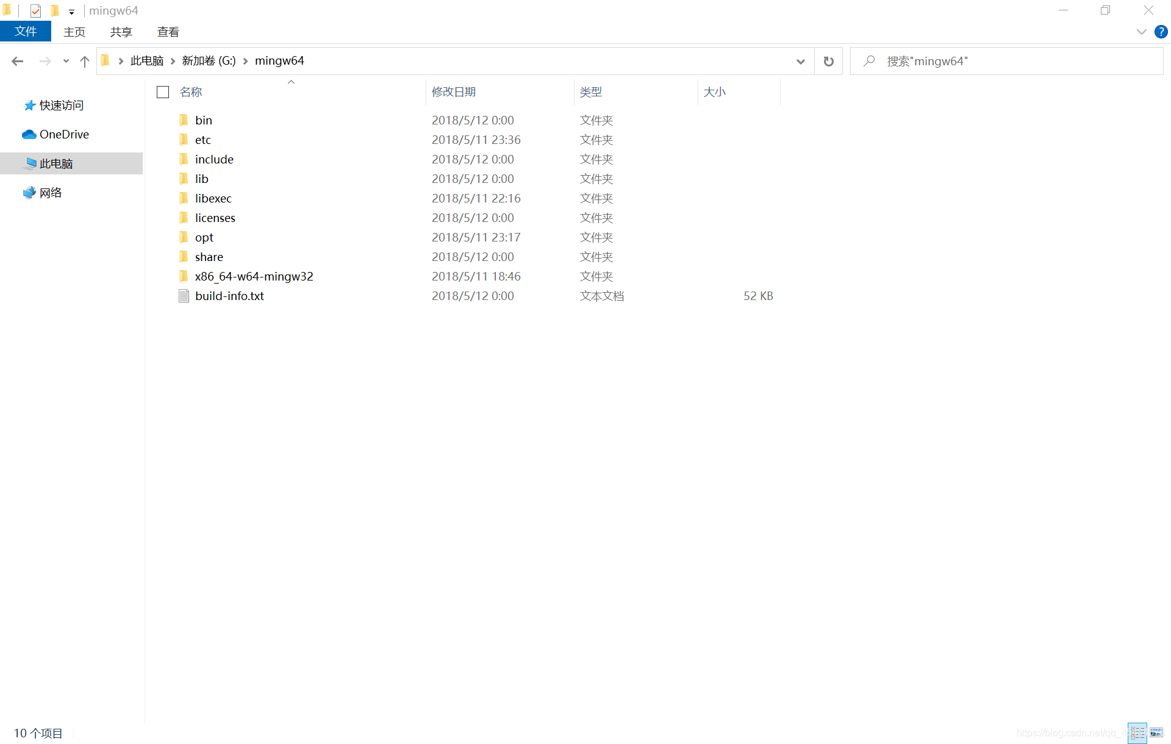
Task: Select the build-info.txt file icon
Action: pos(184,296)
